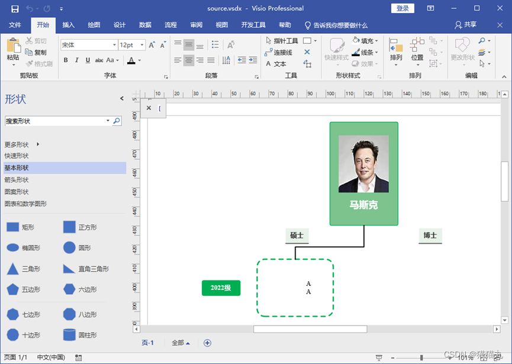Click the Hexagon (六边形) shape
This screenshot has height=364, width=512.
point(69,289)
